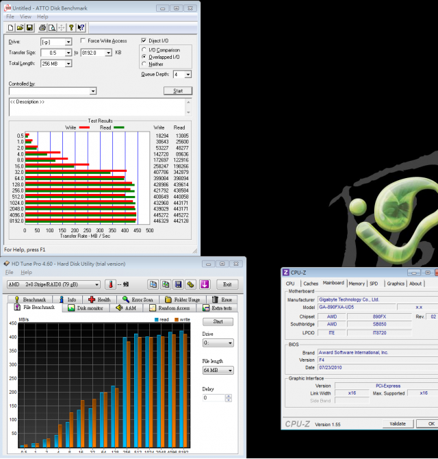Image resolution: width=438 pixels, height=459 pixels.
Task: Open the Transfer Size maximum 8192.0 dropdown
Action: [109, 53]
